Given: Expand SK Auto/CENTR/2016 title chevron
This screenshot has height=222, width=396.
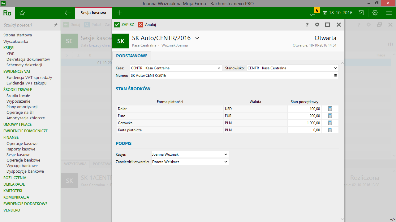Looking at the screenshot, I should [x=197, y=38].
